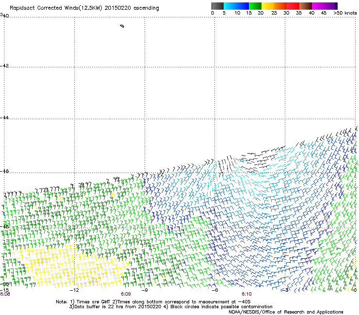Click the 'Data buffer is 22 hrs' note

click(x=99, y=307)
